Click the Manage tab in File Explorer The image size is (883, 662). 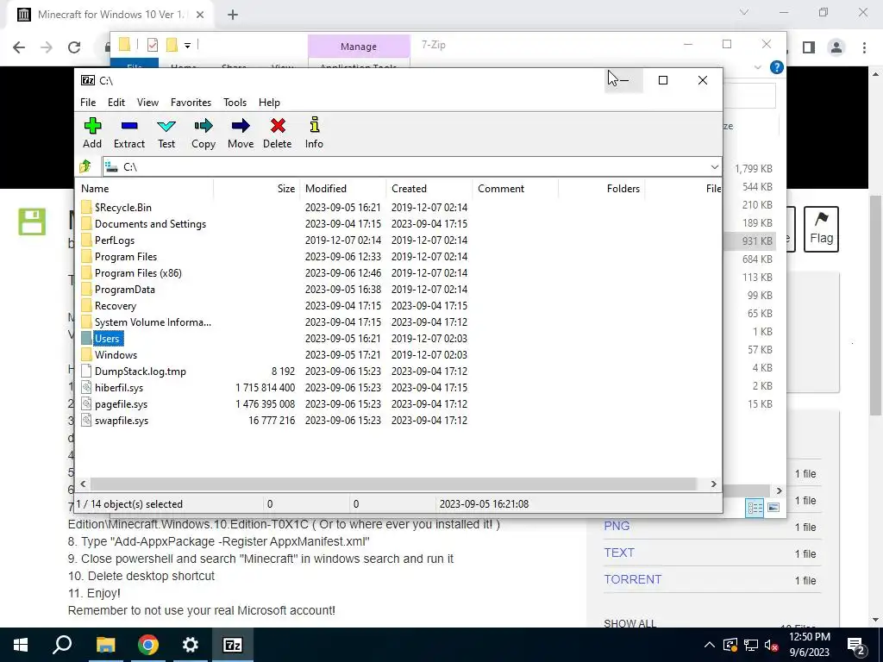point(359,47)
